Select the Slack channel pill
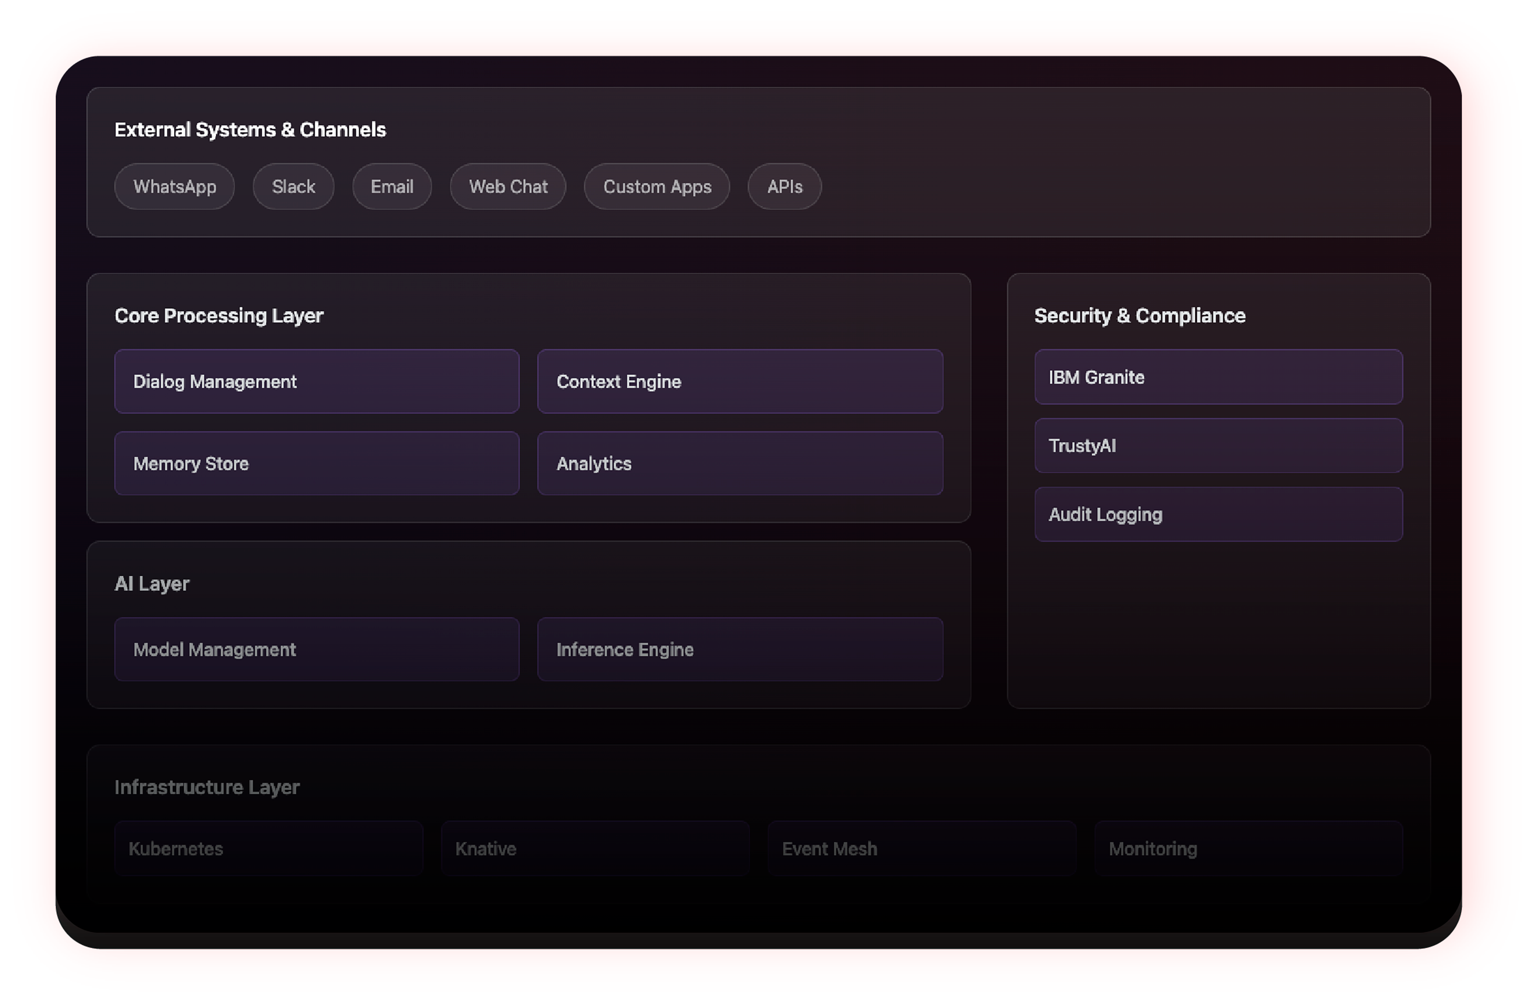Screen dimensions: 1533x1003 293,187
